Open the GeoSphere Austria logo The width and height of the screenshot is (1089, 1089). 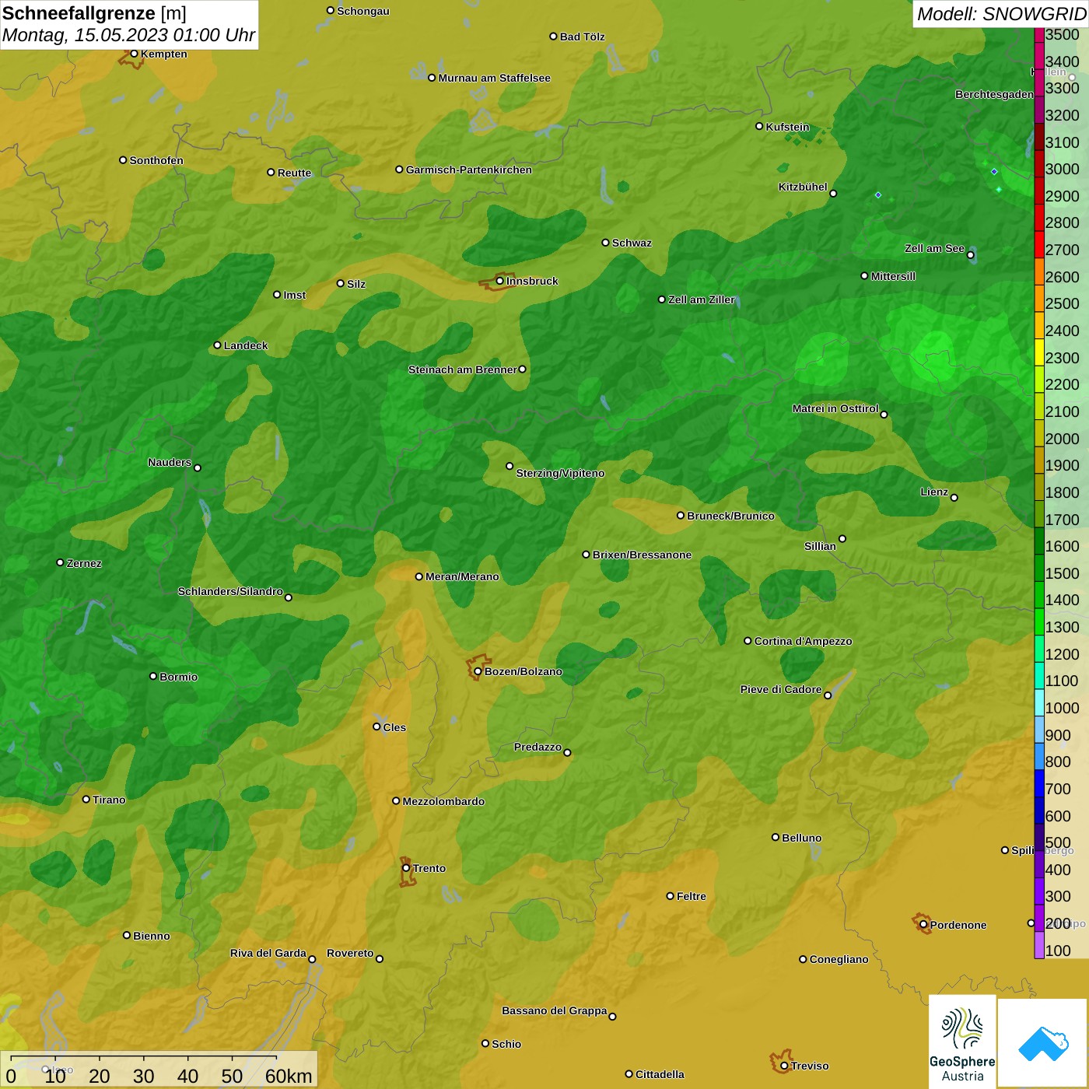tap(962, 1042)
